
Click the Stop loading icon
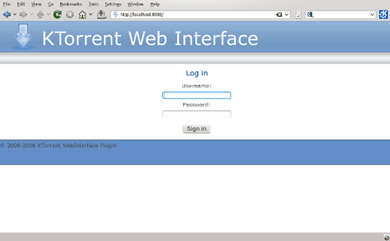coord(70,15)
